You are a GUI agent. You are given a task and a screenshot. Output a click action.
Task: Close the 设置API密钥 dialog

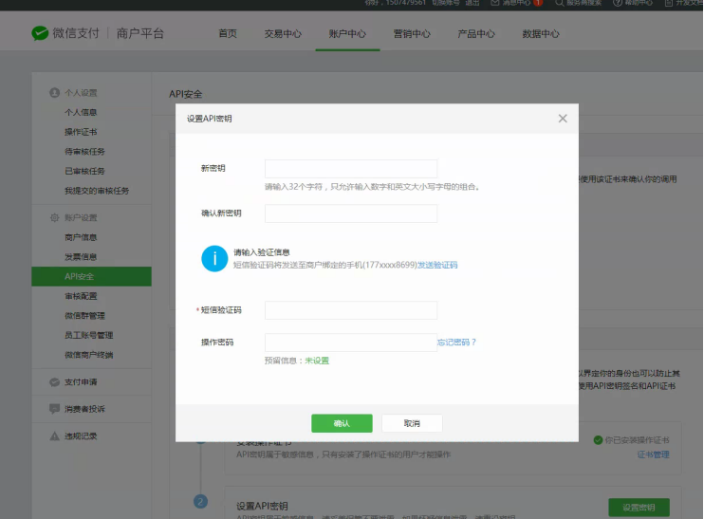click(563, 119)
